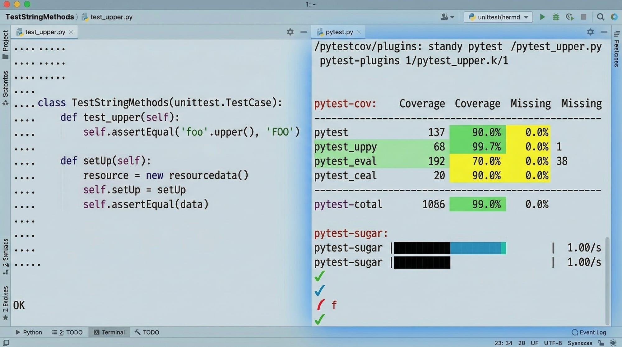Screen dimensions: 622x347
Task: Switch to the Terminal tool window tab
Action: (x=109, y=332)
